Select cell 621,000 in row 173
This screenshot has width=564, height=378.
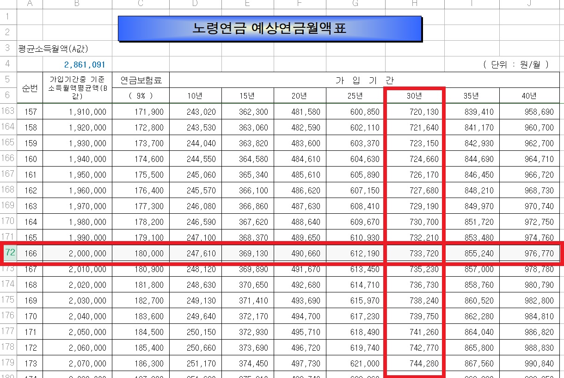point(356,363)
